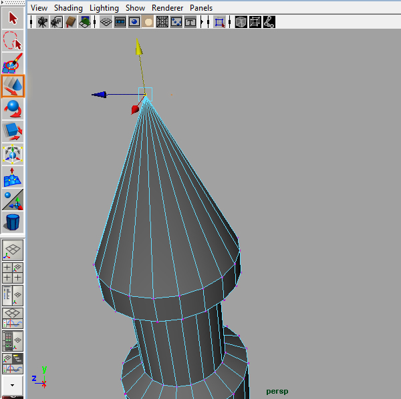Toggle the Resolution Gate icon

click(134, 22)
